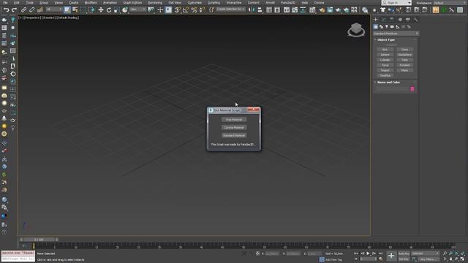
Task: Click the time slider handle
Action: click(x=38, y=240)
